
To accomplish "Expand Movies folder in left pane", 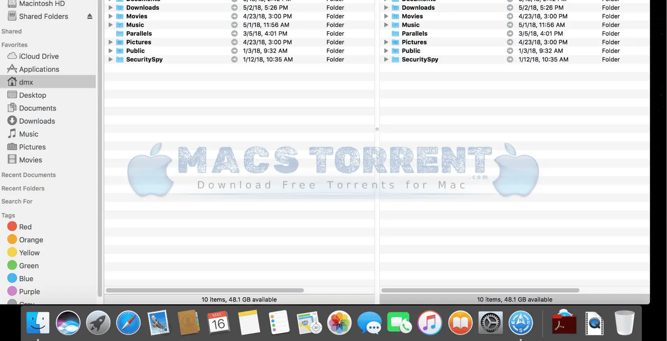I will 110,16.
